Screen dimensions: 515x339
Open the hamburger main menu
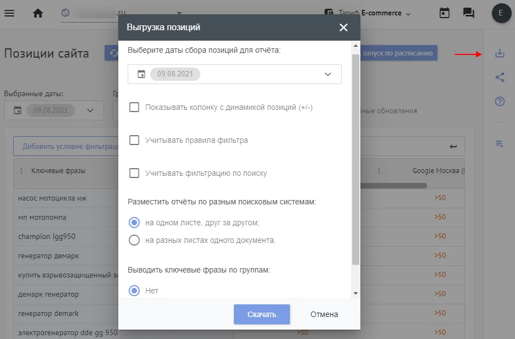point(9,13)
